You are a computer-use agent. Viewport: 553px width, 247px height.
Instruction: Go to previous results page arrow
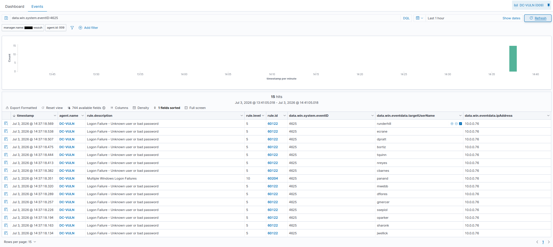coord(537,242)
